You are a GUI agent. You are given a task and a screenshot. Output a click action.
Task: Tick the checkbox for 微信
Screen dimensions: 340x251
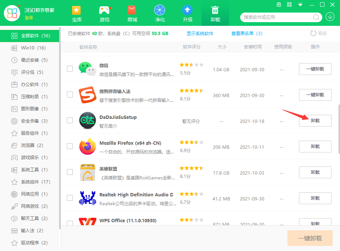click(x=70, y=69)
